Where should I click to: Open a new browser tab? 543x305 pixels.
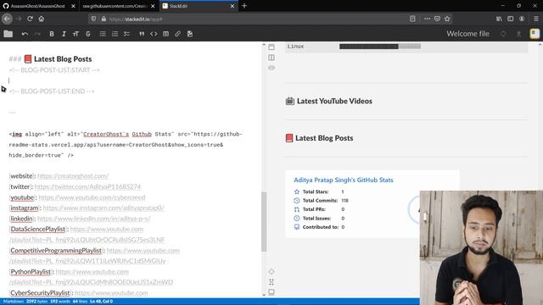pyautogui.click(x=244, y=6)
